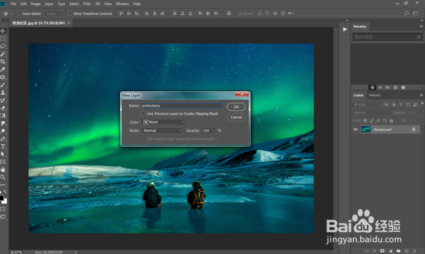425x254 pixels.
Task: Select the Rectangular Marquee tool
Action: [x=3, y=39]
